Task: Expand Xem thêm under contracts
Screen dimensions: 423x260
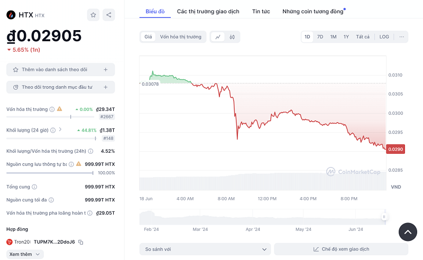Action: point(25,254)
